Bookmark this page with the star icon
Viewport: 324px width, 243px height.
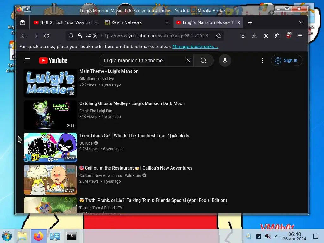[x=219, y=36]
